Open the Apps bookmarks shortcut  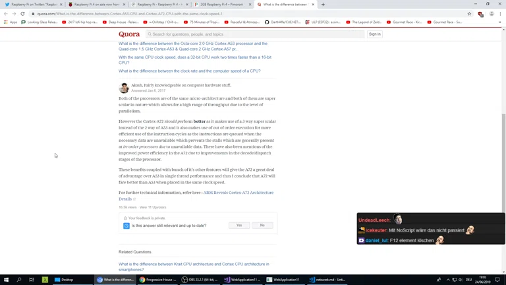pos(10,22)
